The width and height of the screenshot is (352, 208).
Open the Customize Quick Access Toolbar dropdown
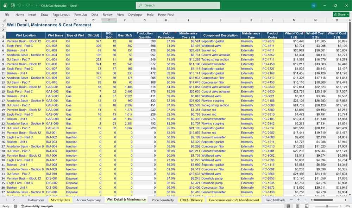[37, 6]
